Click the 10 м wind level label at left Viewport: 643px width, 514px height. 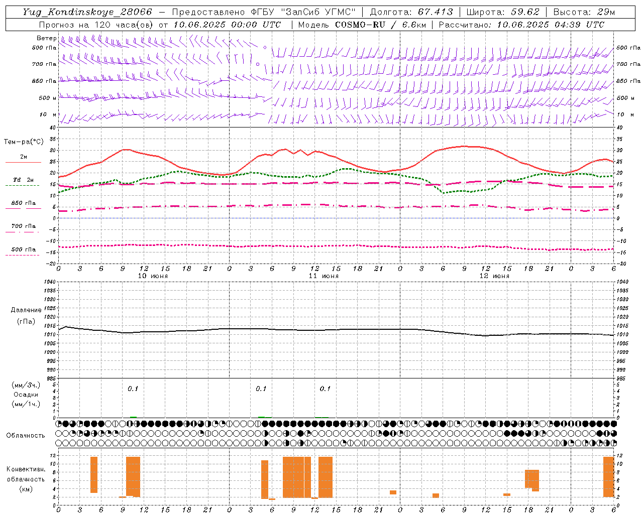coord(48,115)
